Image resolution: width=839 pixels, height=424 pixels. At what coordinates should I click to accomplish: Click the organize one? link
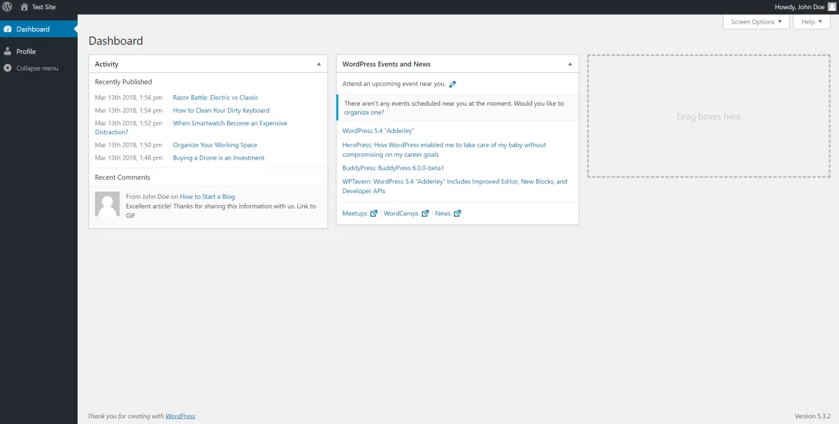(364, 112)
